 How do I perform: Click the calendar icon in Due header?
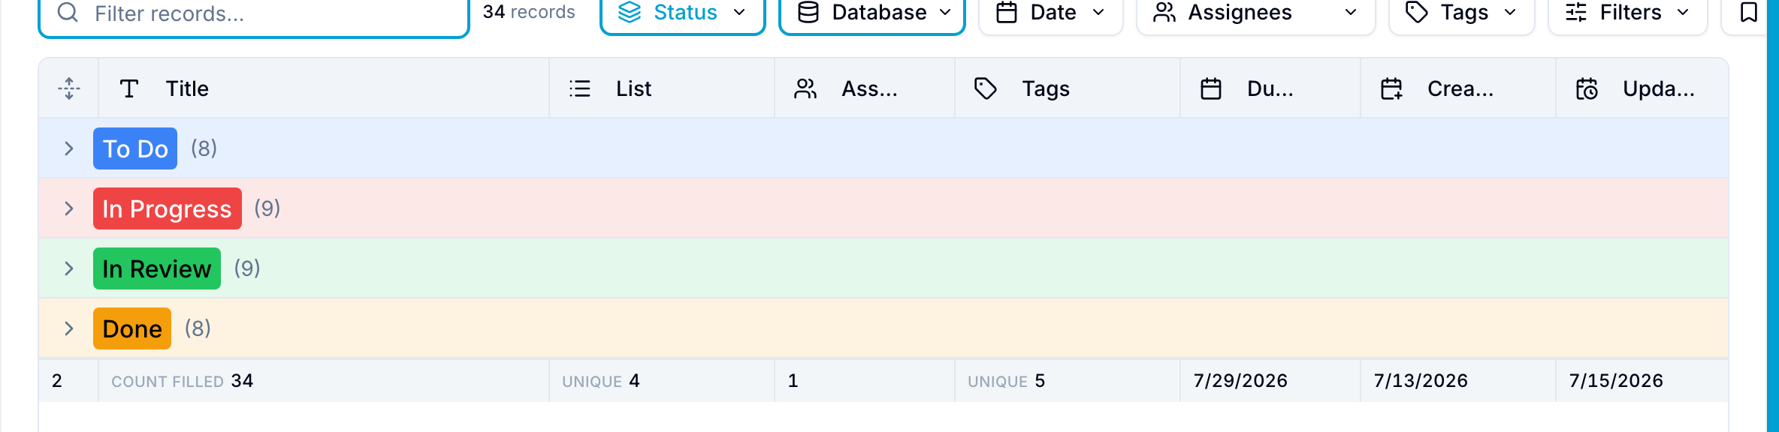pos(1211,88)
